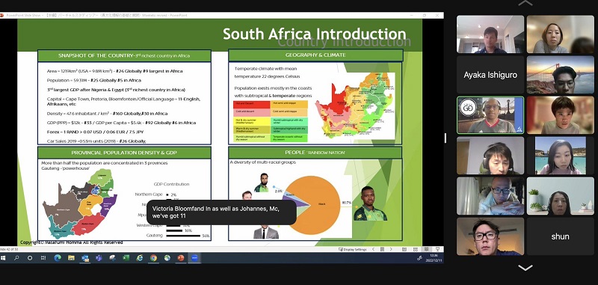
Task: Open Excel from the taskbar
Action: (126, 258)
